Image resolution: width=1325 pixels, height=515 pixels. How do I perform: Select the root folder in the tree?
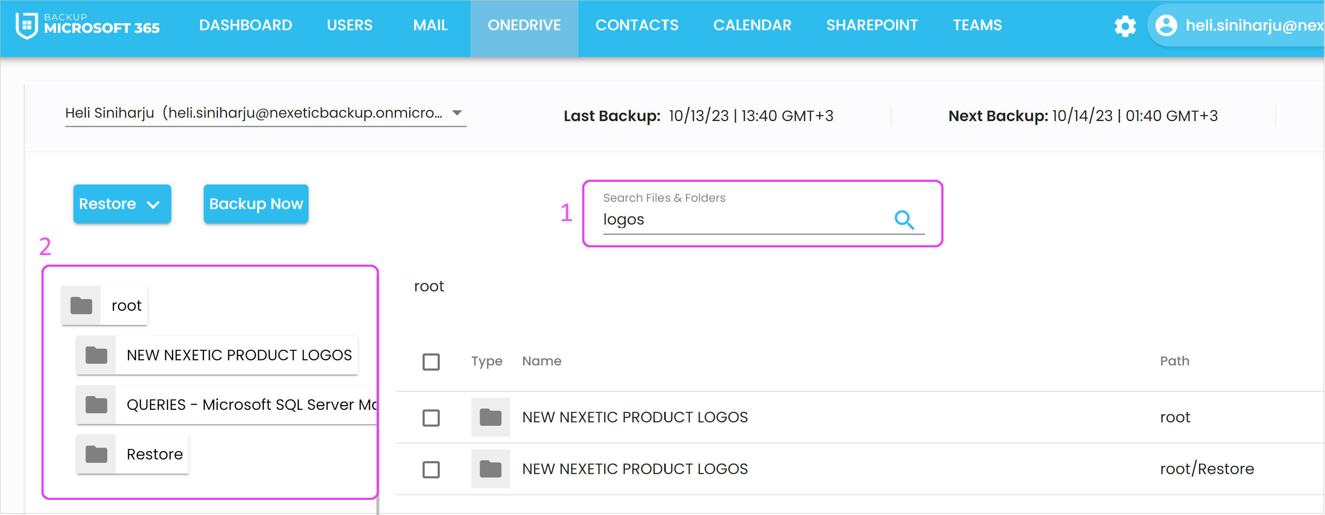[104, 306]
